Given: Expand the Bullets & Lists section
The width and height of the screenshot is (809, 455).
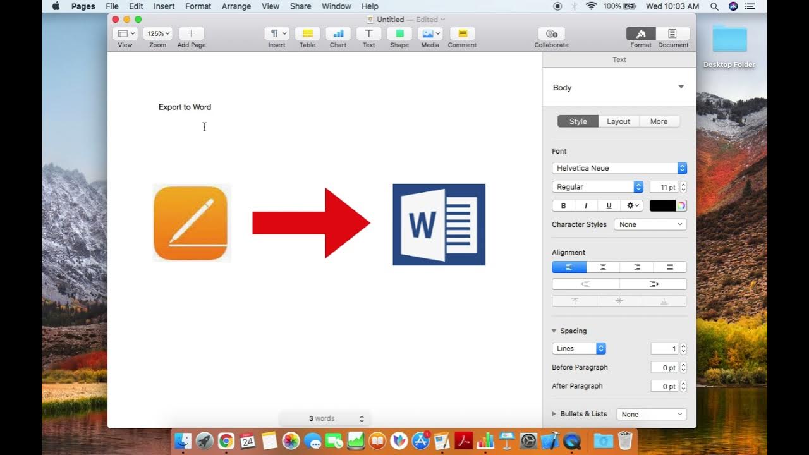Looking at the screenshot, I should [x=554, y=414].
